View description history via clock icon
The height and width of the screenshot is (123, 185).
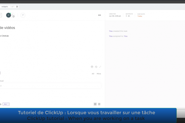point(96,67)
